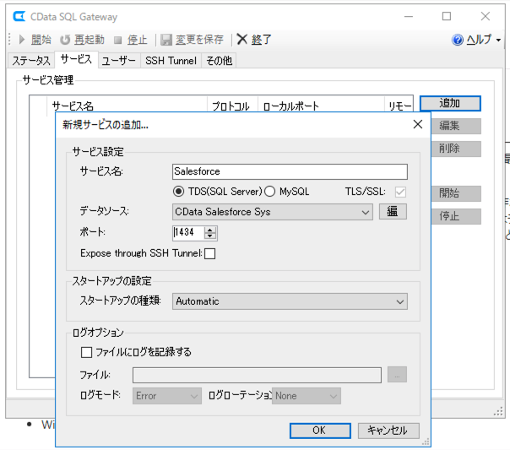The image size is (510, 450).
Task: Enable Expose through SSH Tunnel checkbox
Action: [209, 253]
